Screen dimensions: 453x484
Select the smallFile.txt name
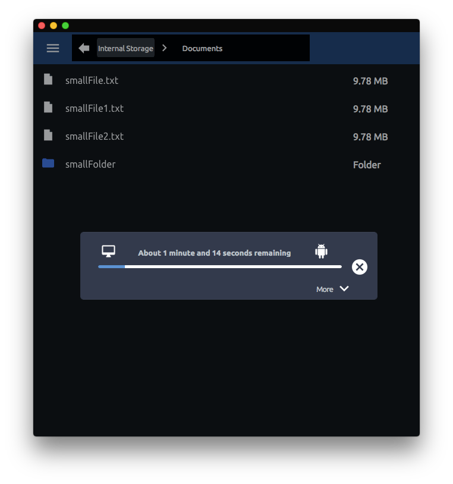coord(92,80)
